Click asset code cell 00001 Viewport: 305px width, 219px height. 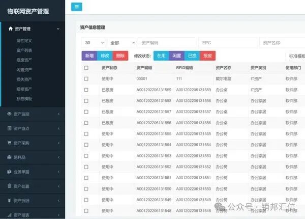tap(142, 79)
